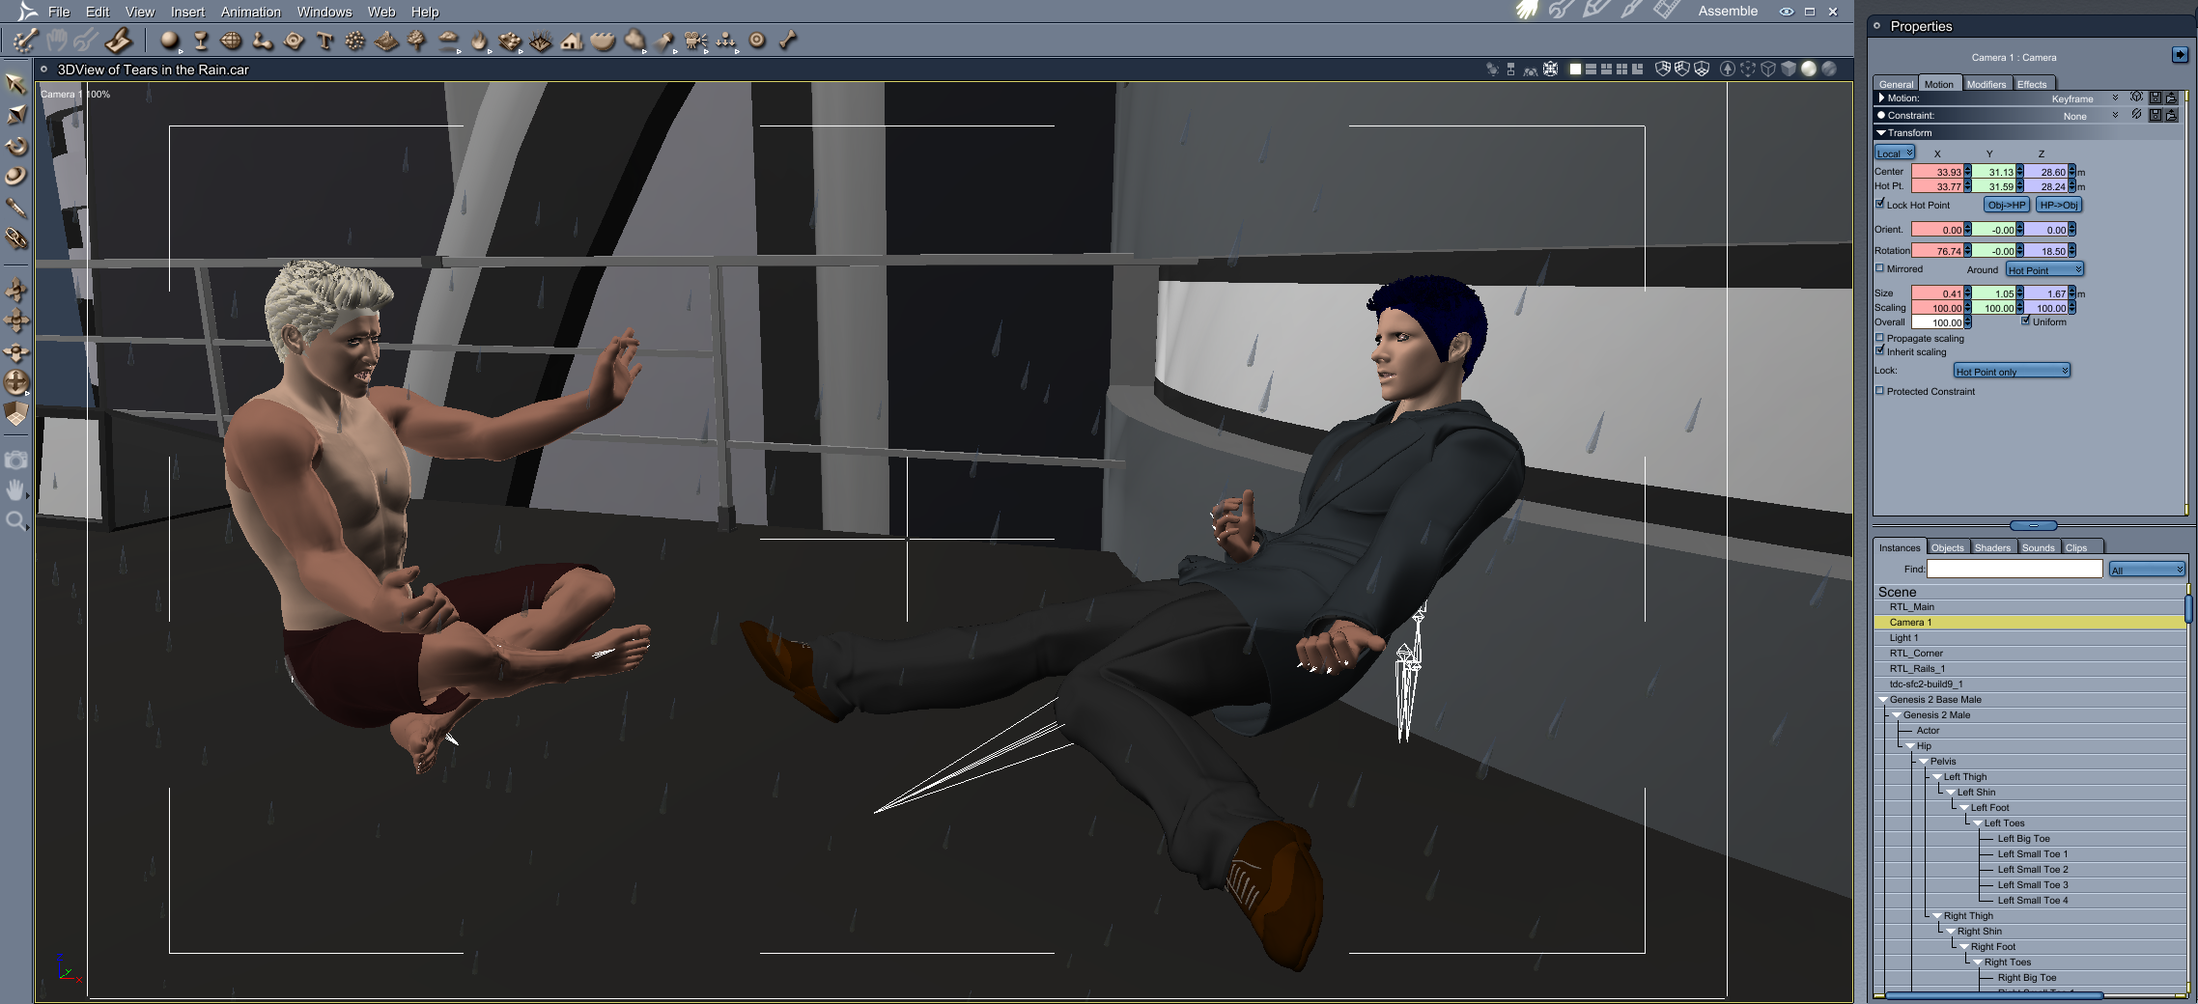Screen dimensions: 2198x1004
Task: Open the Shaders tab in scene panel
Action: (x=1992, y=547)
